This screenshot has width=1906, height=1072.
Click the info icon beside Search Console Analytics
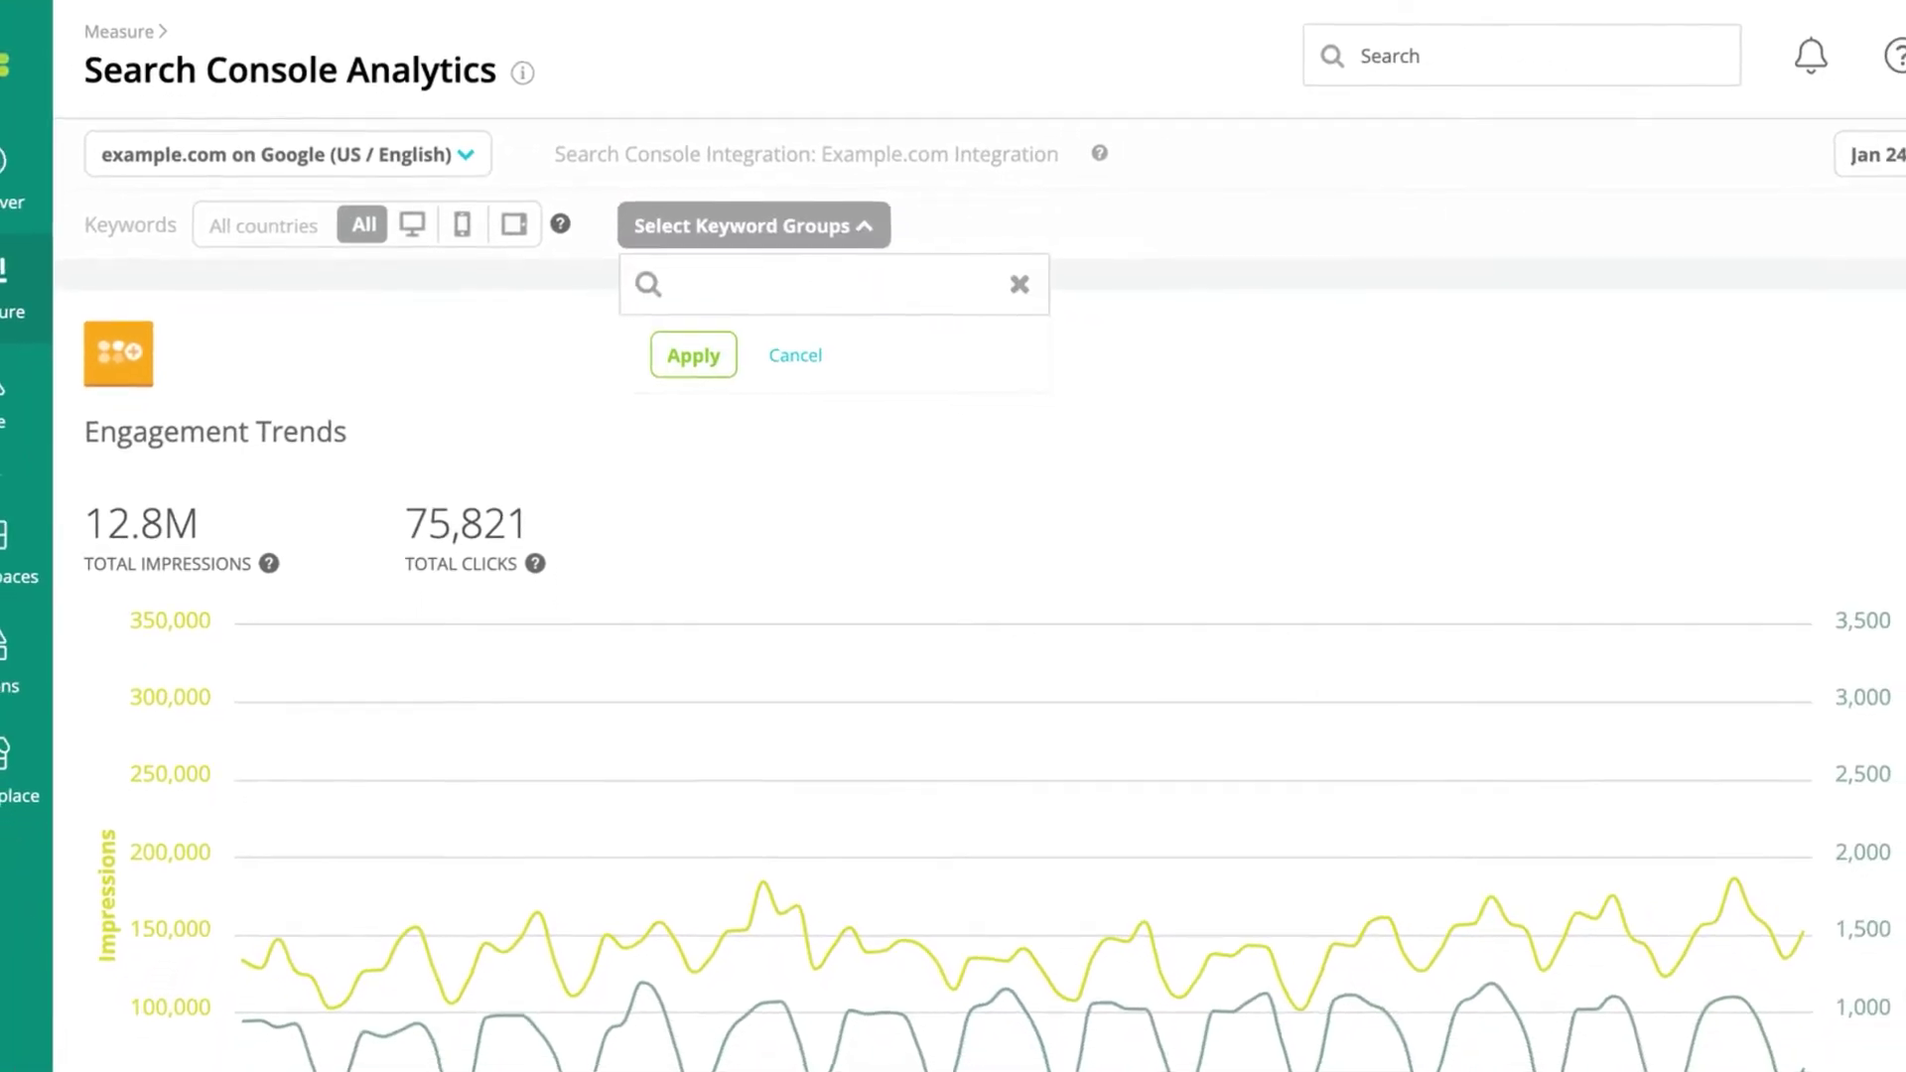(522, 72)
